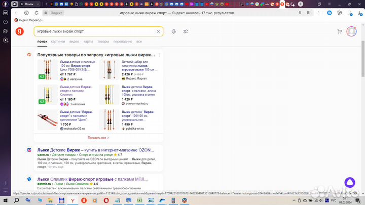Open Yandex Browser red Я taskbar icon
The width and height of the screenshot is (365, 205).
[x=84, y=200]
